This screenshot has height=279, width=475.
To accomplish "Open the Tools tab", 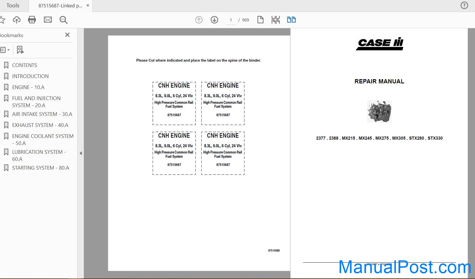I will pyautogui.click(x=13, y=6).
